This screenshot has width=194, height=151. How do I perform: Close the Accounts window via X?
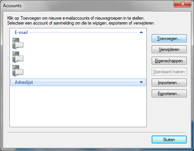[183, 4]
